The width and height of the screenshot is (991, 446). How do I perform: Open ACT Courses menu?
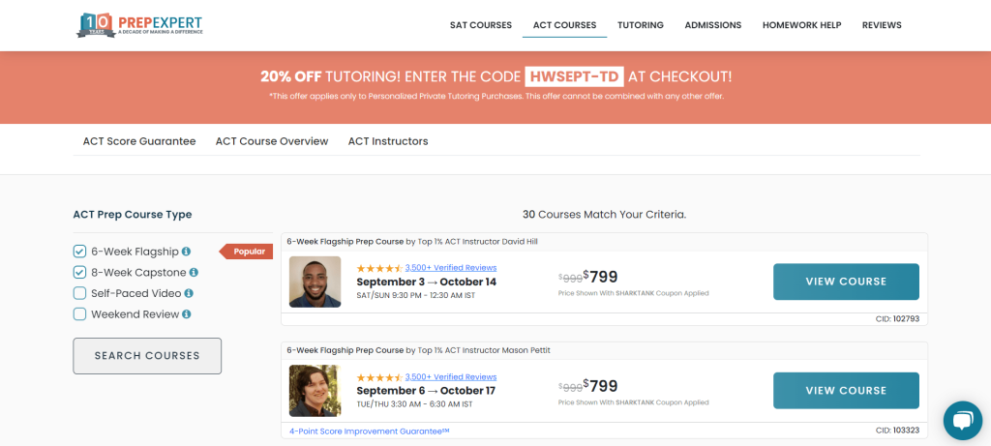pyautogui.click(x=564, y=25)
